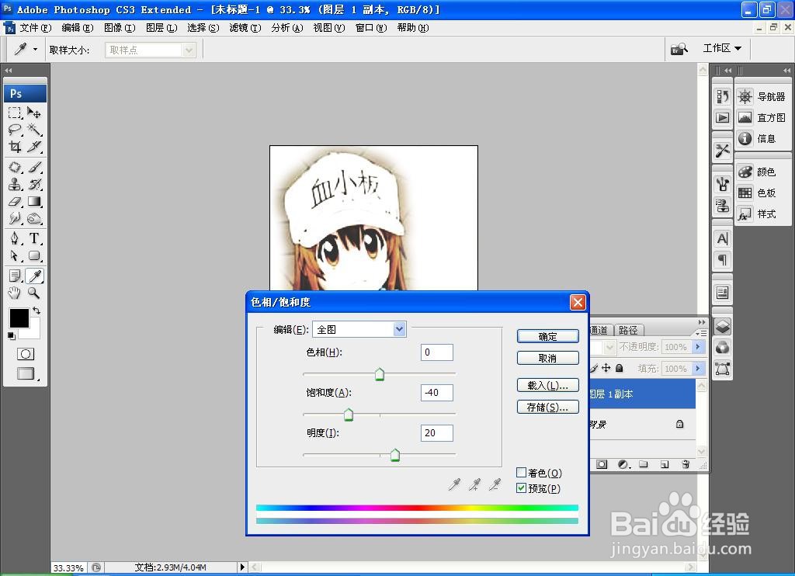795x576 pixels.
Task: Select the Eyedropper tool in toolbox
Action: [34, 276]
